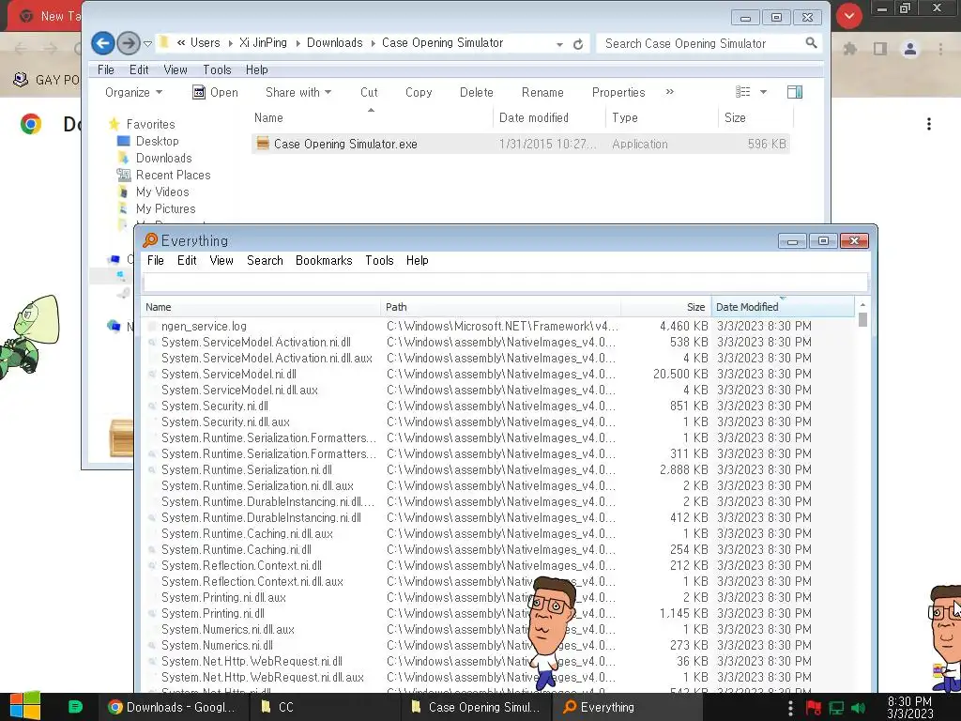
Task: Click Copy in the Explorer toolbar
Action: [419, 93]
